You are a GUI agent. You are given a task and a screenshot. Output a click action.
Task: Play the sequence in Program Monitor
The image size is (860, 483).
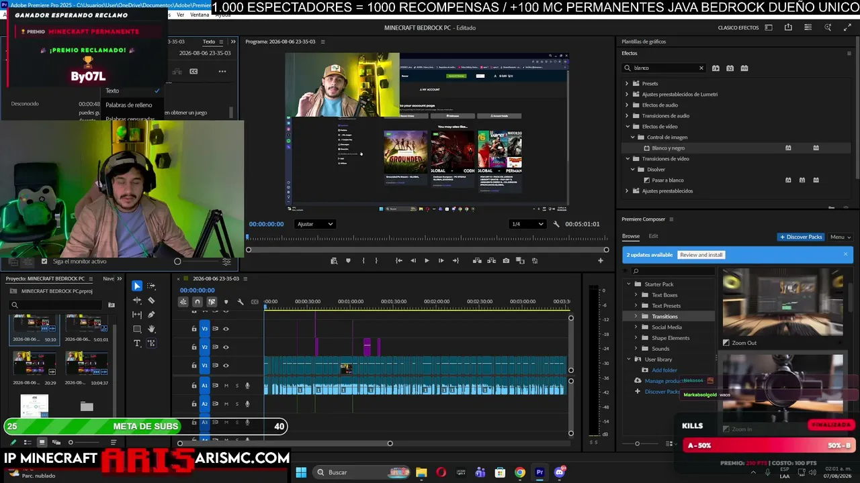(427, 260)
